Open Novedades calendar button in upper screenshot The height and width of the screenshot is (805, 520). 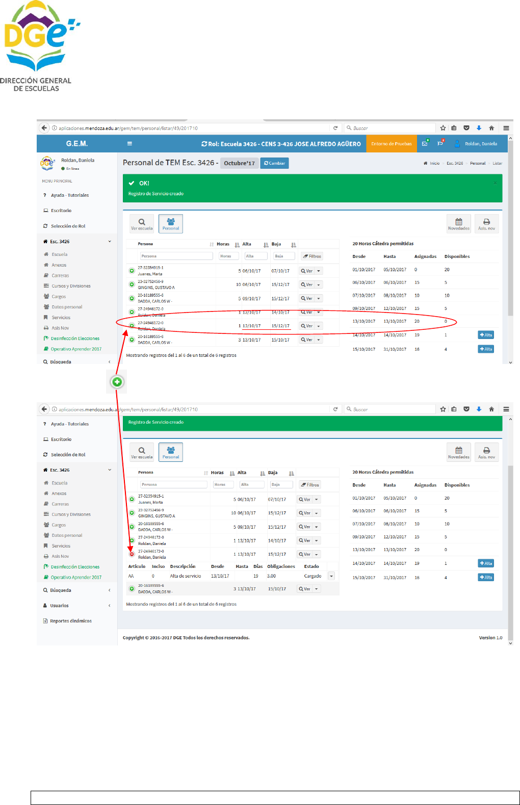click(x=459, y=224)
